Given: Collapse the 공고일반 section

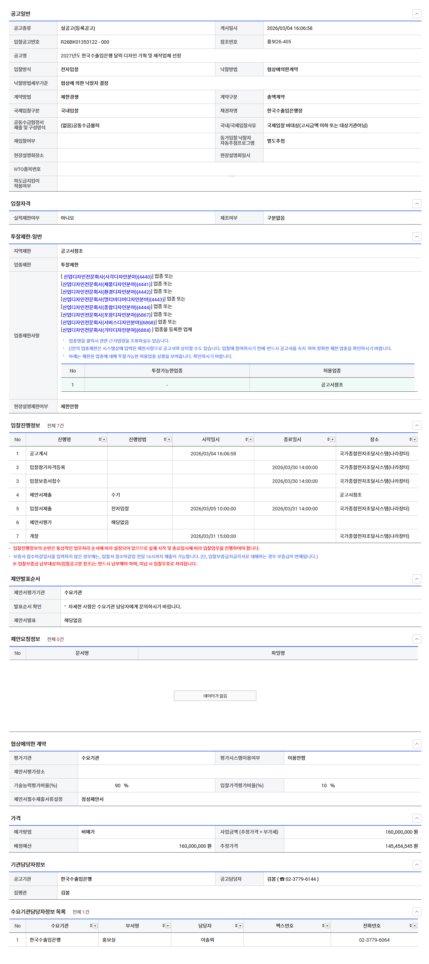Looking at the screenshot, I should click(x=416, y=14).
